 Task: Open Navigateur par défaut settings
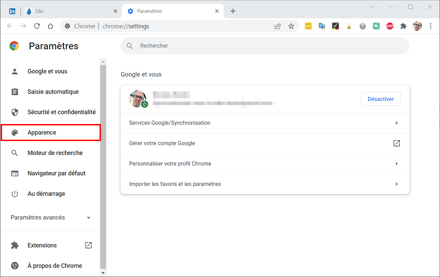point(50,173)
